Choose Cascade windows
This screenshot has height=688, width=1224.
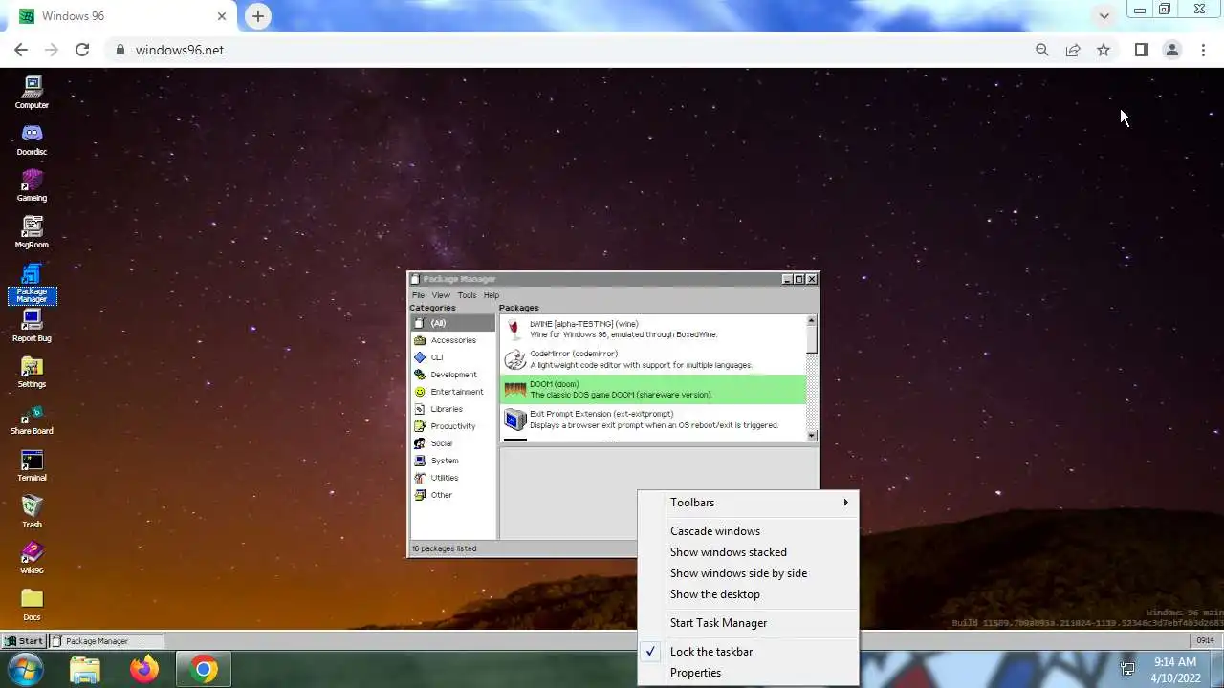(x=748, y=531)
